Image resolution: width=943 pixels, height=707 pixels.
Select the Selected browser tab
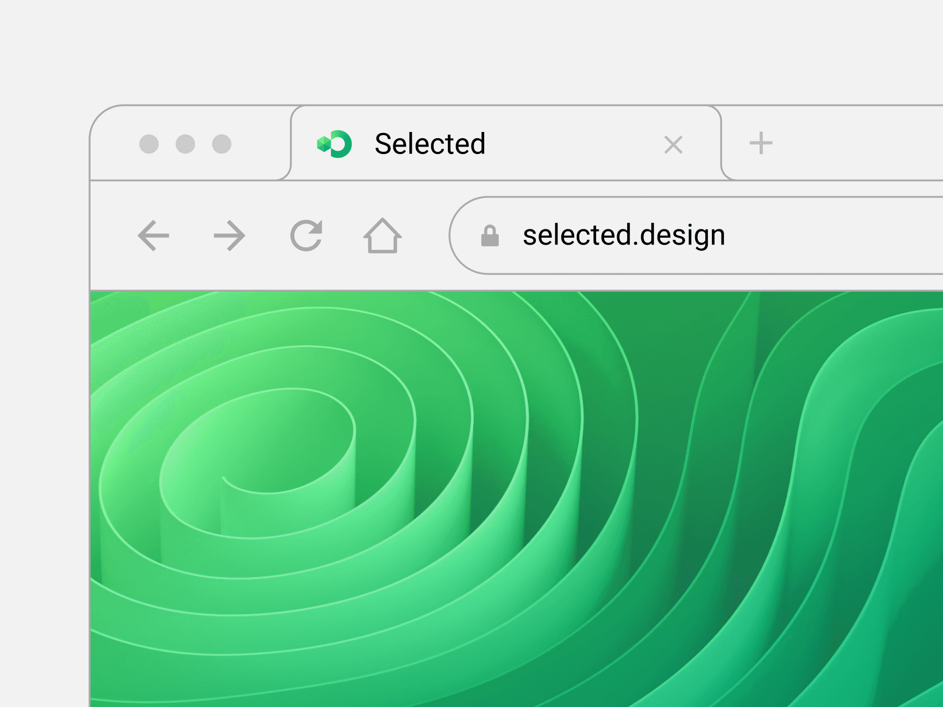(506, 143)
